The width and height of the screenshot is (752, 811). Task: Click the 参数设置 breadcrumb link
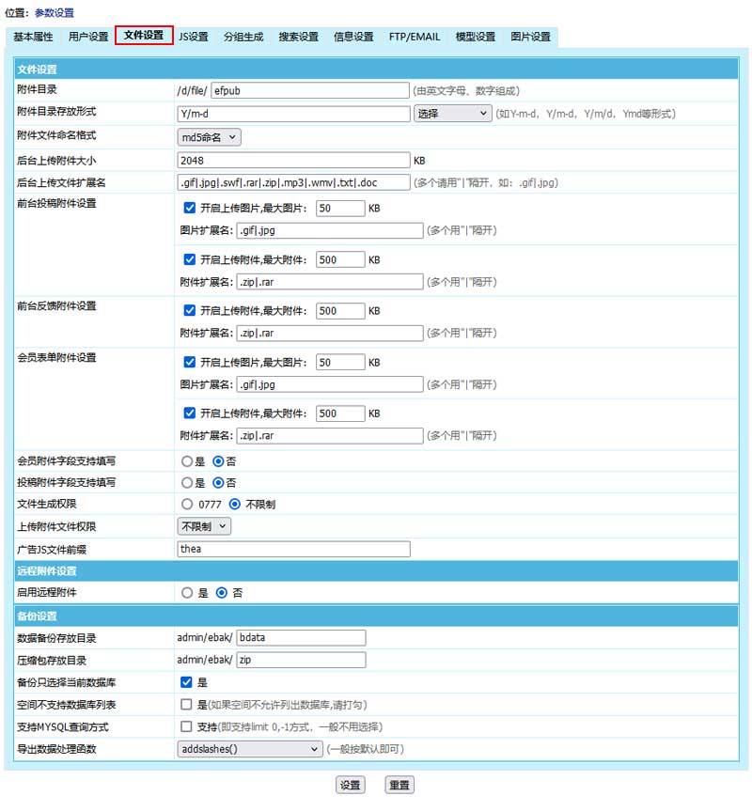point(55,13)
